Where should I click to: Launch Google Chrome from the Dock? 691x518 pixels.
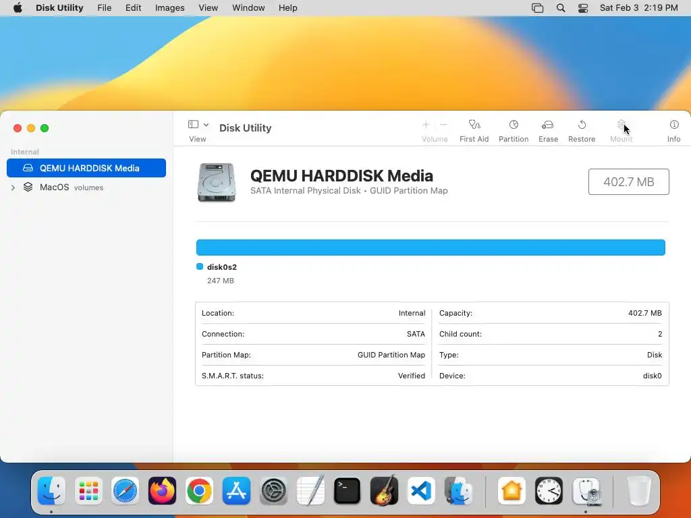click(x=199, y=490)
